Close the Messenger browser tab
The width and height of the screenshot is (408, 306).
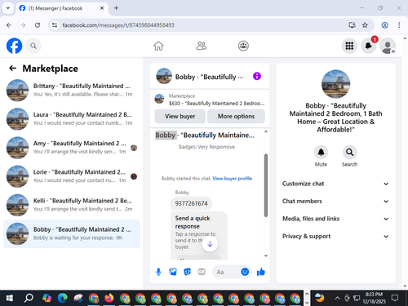[x=102, y=8]
